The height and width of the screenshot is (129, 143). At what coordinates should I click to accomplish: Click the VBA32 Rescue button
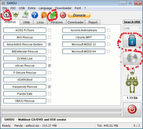point(25,101)
